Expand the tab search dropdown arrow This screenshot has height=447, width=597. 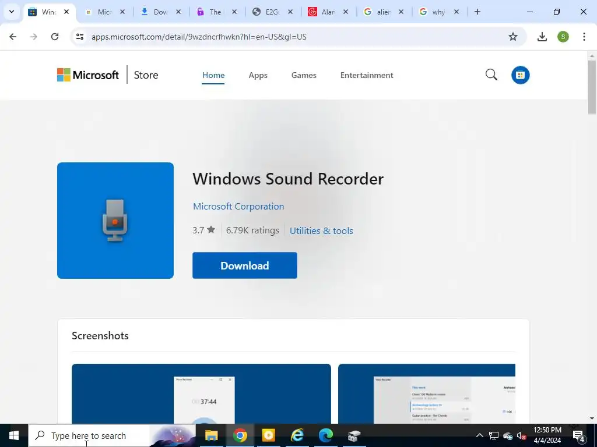pos(12,12)
